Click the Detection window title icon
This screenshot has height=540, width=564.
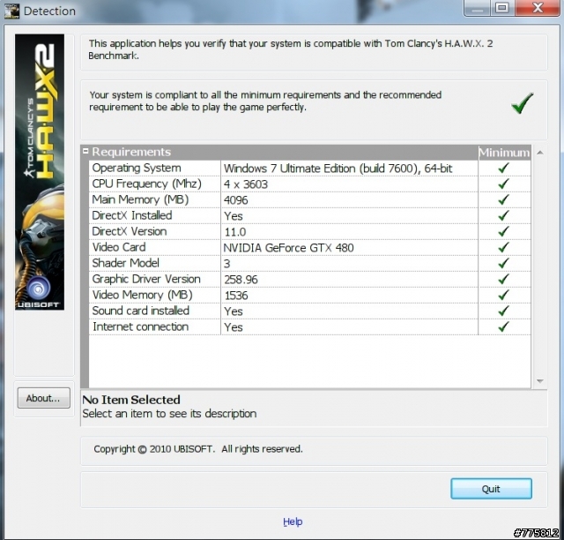pyautogui.click(x=11, y=11)
